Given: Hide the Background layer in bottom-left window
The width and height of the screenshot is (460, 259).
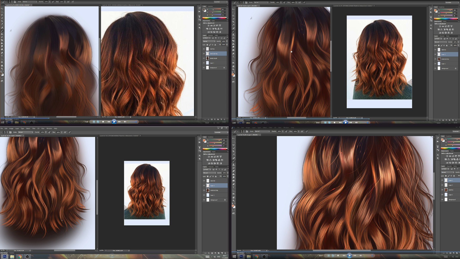Looking at the screenshot, I should pyautogui.click(x=204, y=200).
